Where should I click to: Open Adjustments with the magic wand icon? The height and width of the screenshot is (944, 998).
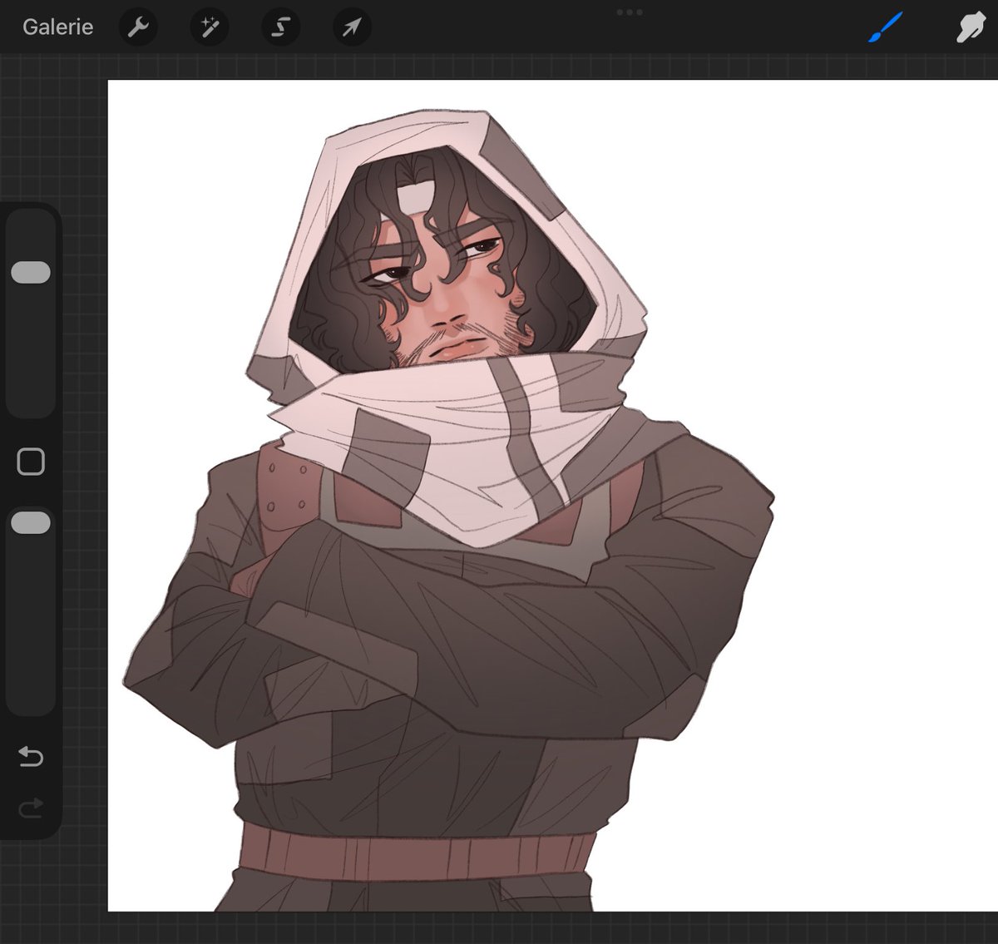210,27
